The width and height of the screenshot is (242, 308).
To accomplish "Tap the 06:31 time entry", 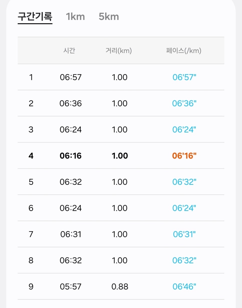I will click(71, 234).
